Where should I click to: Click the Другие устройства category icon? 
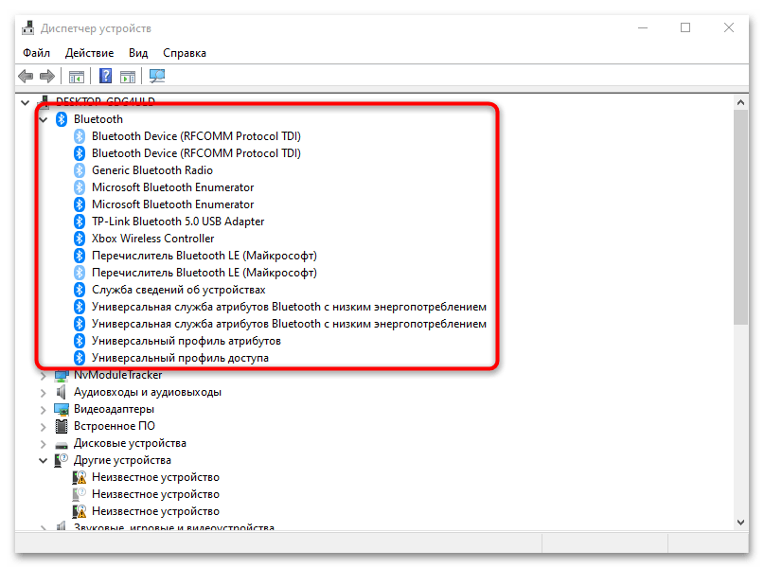click(x=61, y=460)
